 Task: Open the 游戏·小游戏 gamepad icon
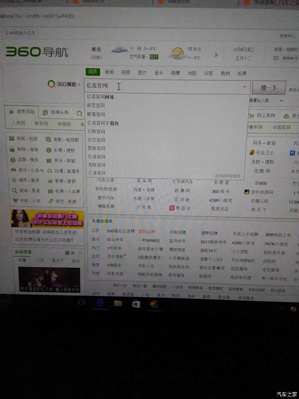(13, 170)
